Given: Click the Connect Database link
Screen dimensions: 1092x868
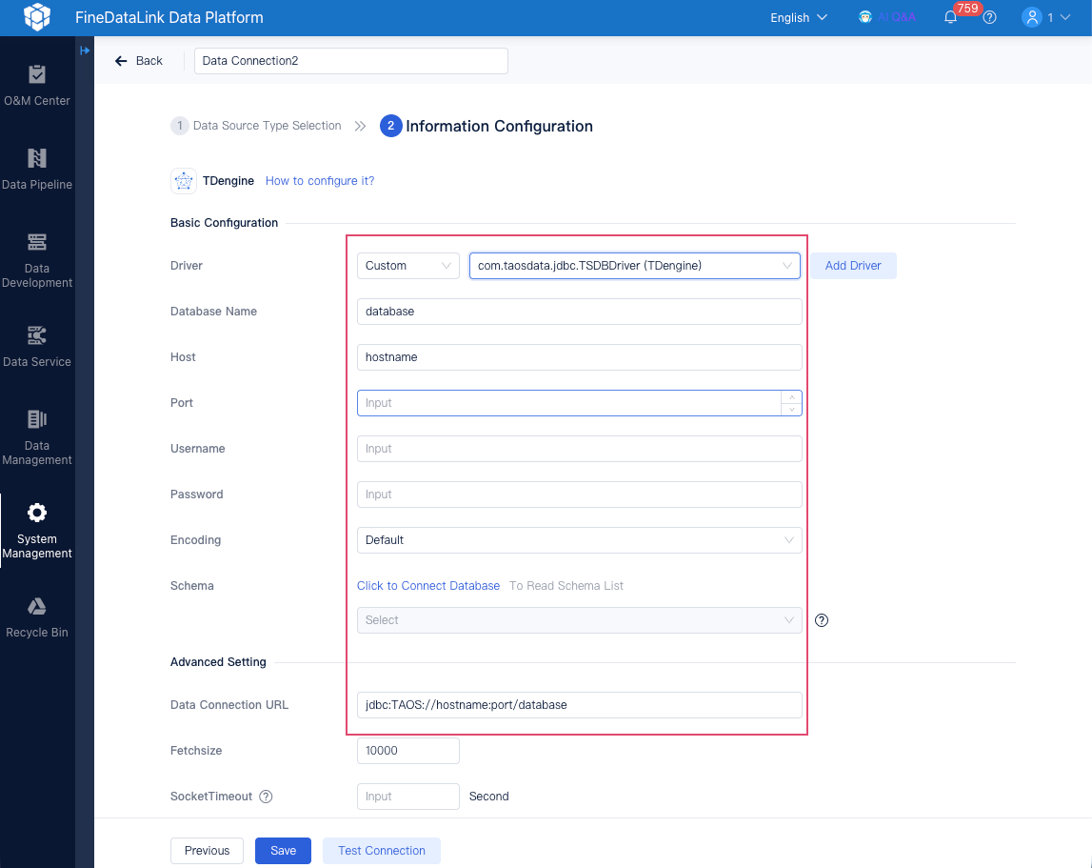Looking at the screenshot, I should tap(428, 586).
